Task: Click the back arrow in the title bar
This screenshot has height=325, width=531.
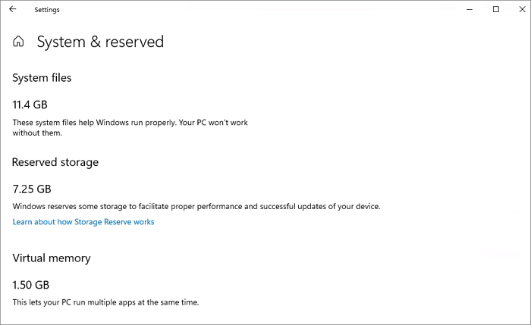Action: tap(12, 10)
